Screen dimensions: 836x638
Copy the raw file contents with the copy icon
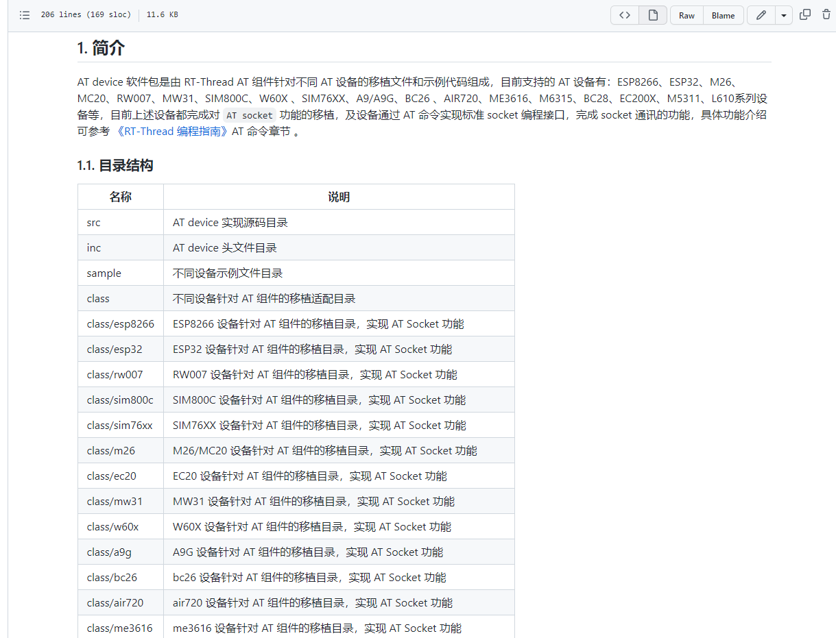(x=805, y=15)
